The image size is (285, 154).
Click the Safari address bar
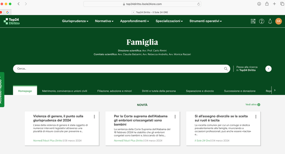click(x=142, y=4)
